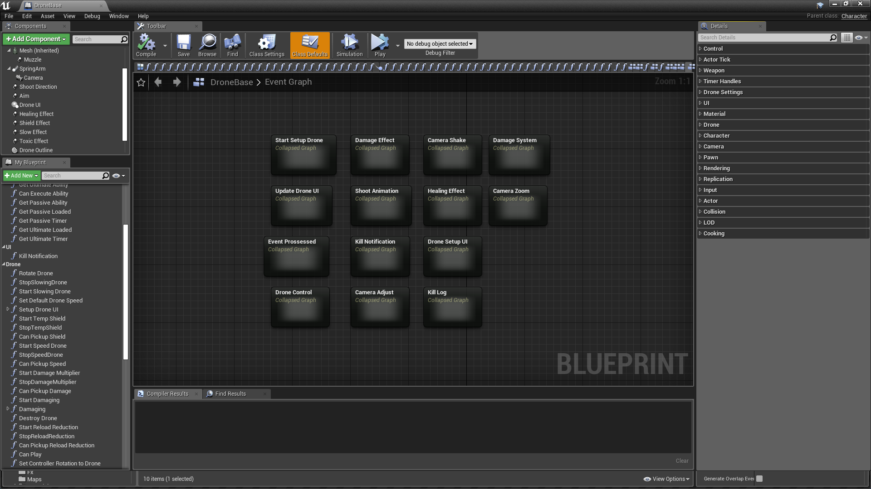Navigate forward in graph history
Screen dimensions: 871x489
pos(177,82)
